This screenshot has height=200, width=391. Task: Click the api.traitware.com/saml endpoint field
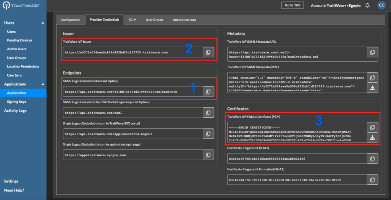tap(133, 113)
